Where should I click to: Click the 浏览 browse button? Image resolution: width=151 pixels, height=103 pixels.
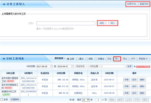pyautogui.click(x=102, y=23)
